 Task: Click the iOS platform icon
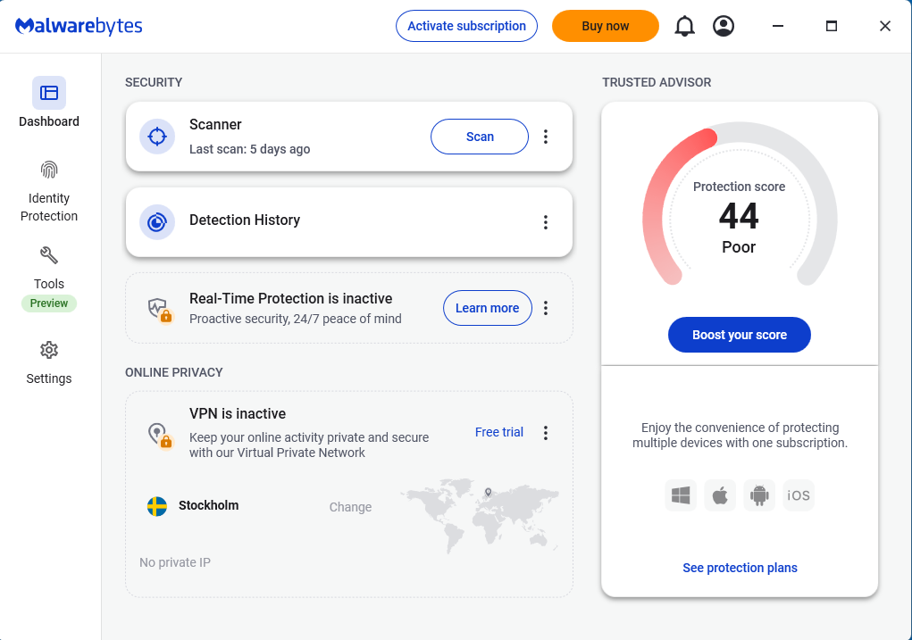[x=799, y=495]
